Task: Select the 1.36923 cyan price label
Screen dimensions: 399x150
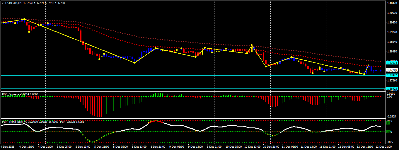Action: click(392, 88)
